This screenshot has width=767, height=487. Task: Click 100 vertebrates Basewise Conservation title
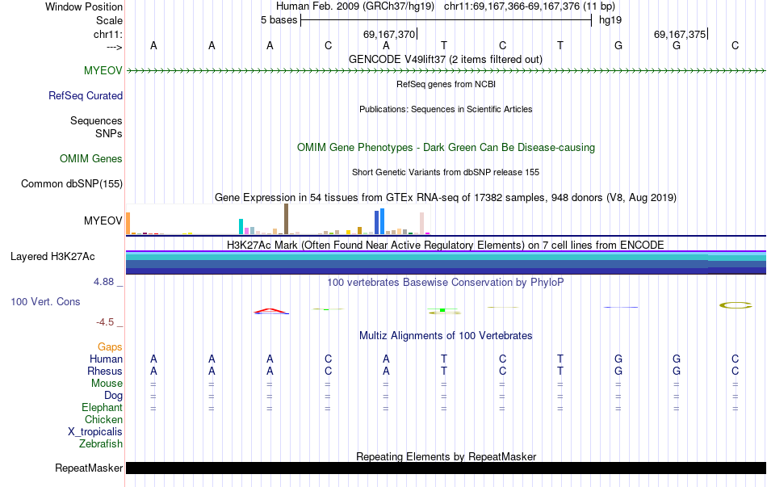(x=446, y=282)
